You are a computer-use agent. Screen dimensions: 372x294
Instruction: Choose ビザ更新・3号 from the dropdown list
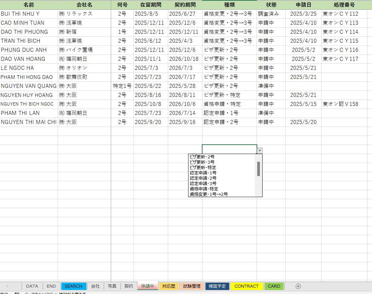[x=202, y=162]
